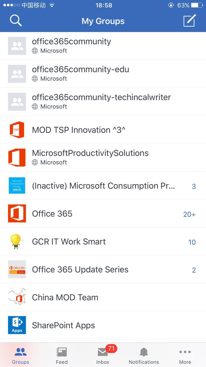Open the More options tab
Screen dimensions: 206x367
[185, 356]
